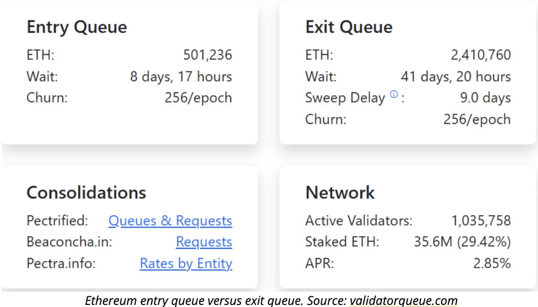538x307 pixels.
Task: Click the Pectra.info label
Action: (x=61, y=264)
